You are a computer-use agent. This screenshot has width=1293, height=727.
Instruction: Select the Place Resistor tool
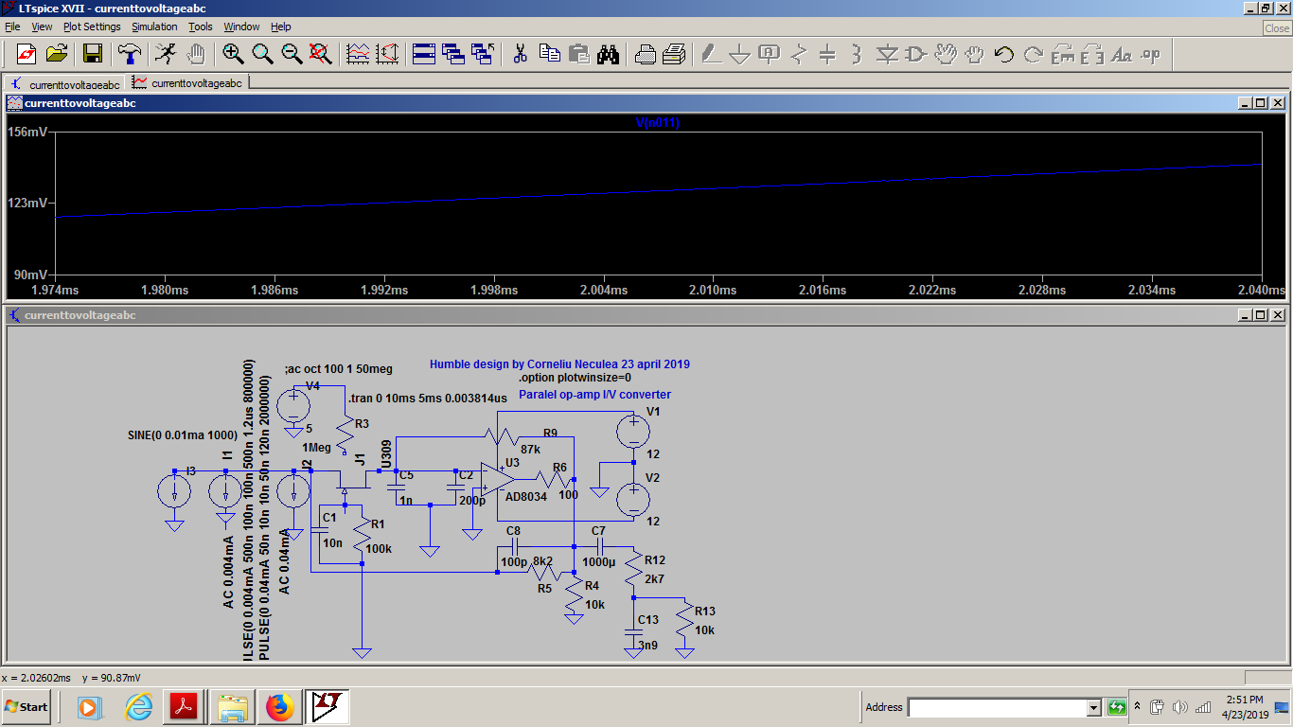798,53
